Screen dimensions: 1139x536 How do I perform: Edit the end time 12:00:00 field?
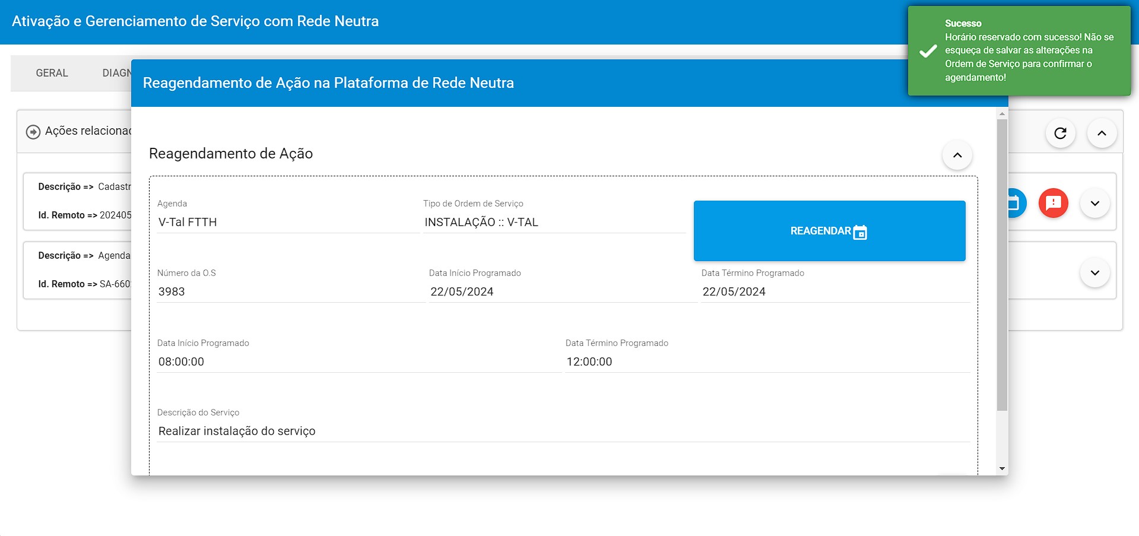tap(766, 361)
